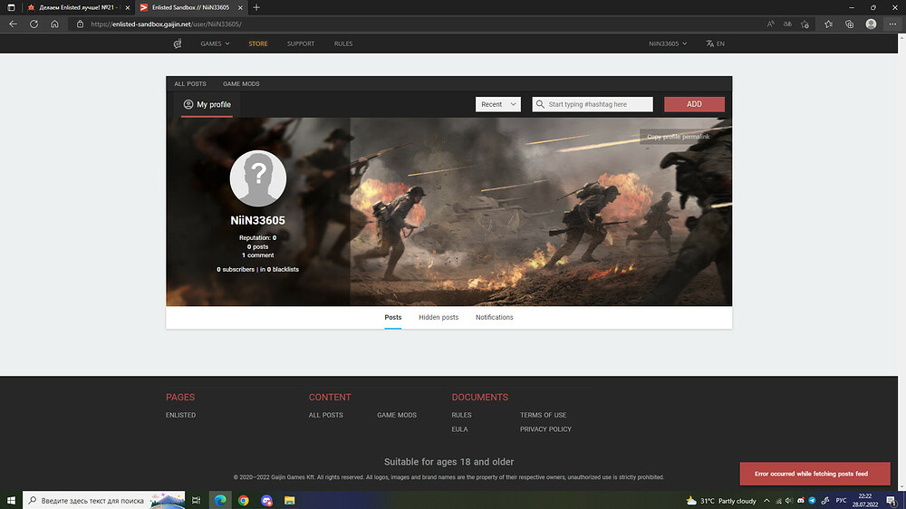906x509 pixels.
Task: Click the Read aloud icon
Action: tap(770, 24)
